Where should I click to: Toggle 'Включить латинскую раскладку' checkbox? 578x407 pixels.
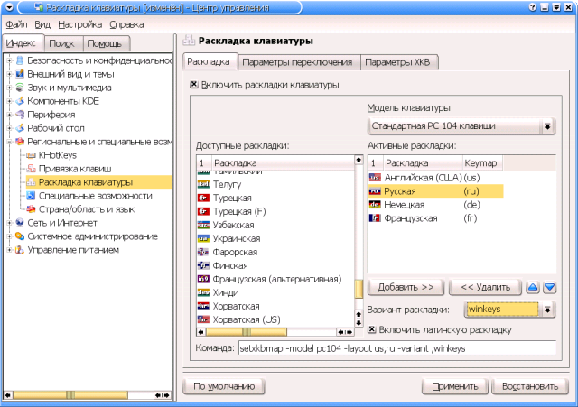[372, 329]
